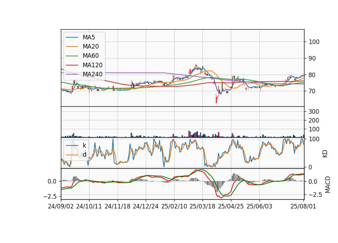The width and height of the screenshot is (338, 243).
Task: Click the MA120 legend label
Action: [93, 65]
